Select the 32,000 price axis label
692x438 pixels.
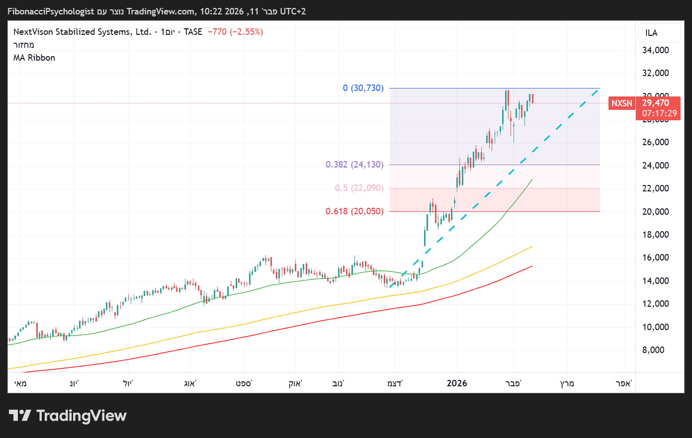[x=656, y=73]
